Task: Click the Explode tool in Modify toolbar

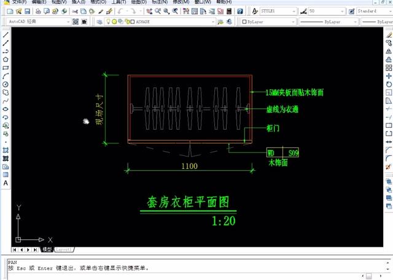Action: 389,166
